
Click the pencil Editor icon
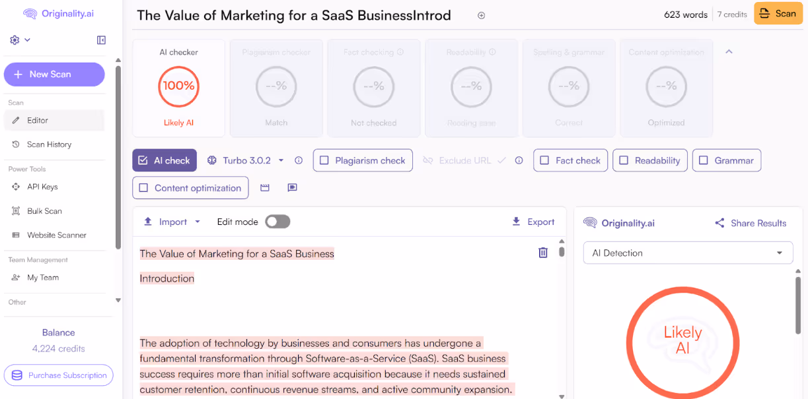coord(16,120)
